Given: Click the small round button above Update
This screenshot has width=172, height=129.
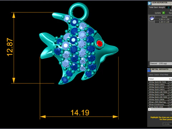Looking at the screenshot, I should (171, 10).
